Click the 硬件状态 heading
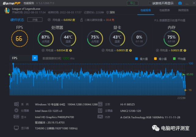The image size is (196, 137). (x=17, y=20)
